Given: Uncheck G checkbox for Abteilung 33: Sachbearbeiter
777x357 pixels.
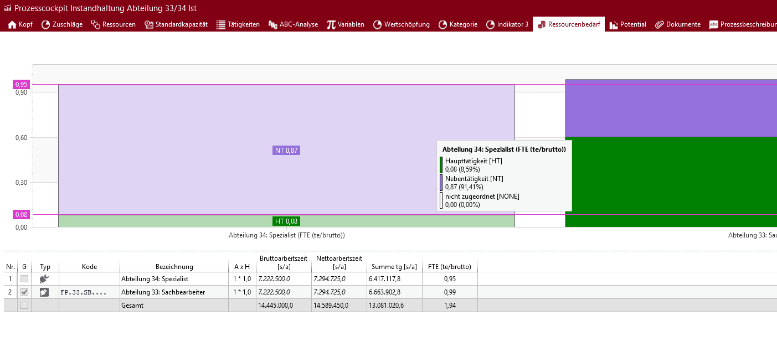Looking at the screenshot, I should click(24, 292).
